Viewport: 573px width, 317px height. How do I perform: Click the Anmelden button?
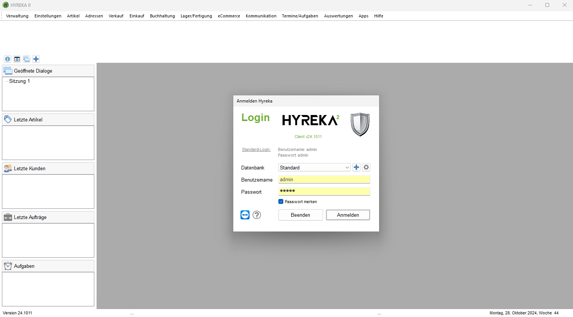[x=348, y=215]
